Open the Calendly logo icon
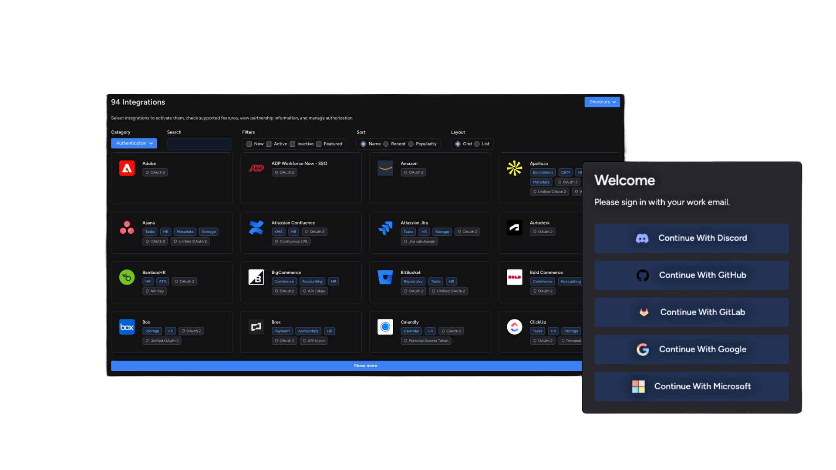 click(385, 327)
